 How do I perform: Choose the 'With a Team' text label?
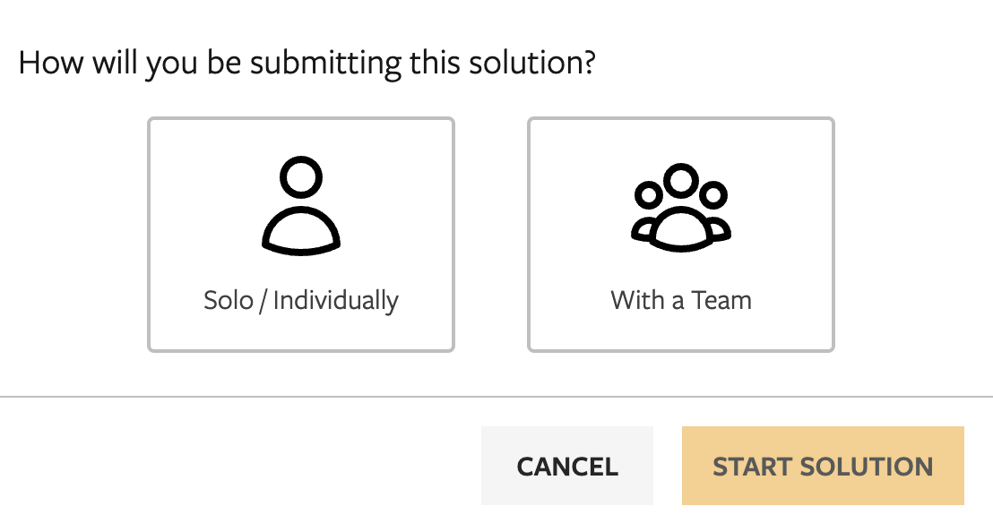681,300
